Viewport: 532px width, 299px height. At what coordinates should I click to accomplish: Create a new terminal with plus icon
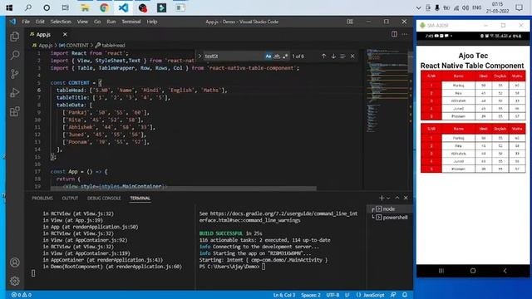pyautogui.click(x=382, y=198)
